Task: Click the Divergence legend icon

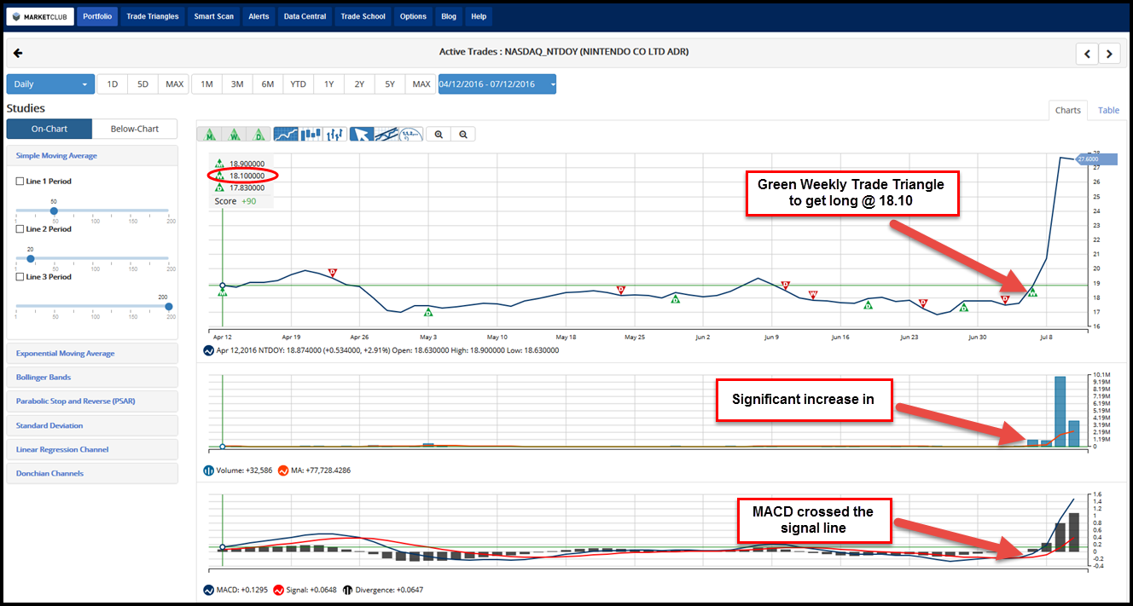Action: 347,590
